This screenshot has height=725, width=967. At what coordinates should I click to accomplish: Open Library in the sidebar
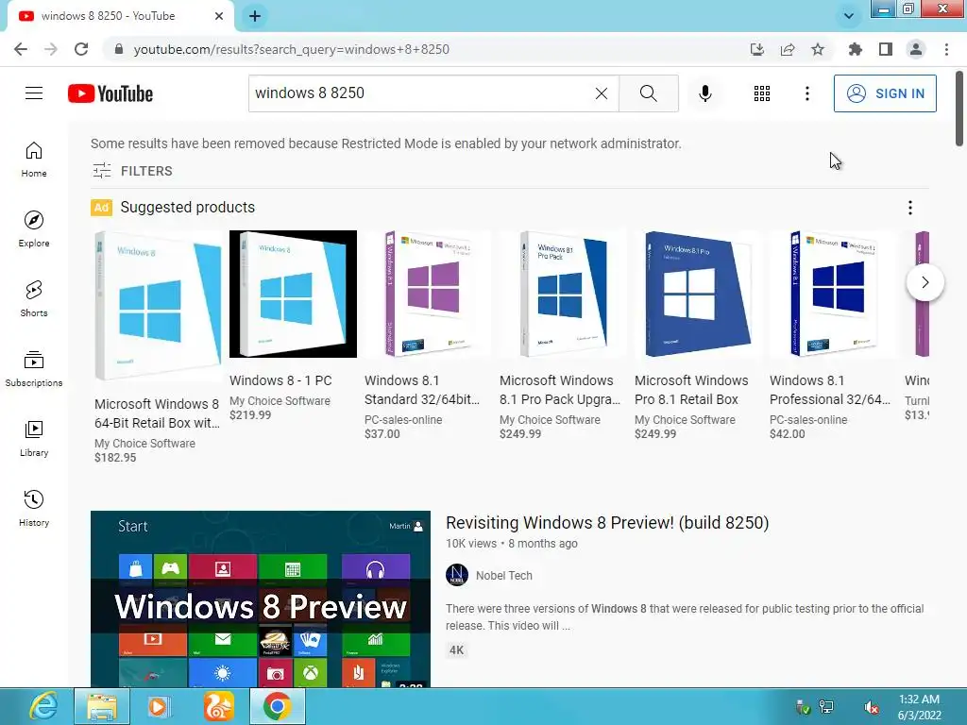34,438
